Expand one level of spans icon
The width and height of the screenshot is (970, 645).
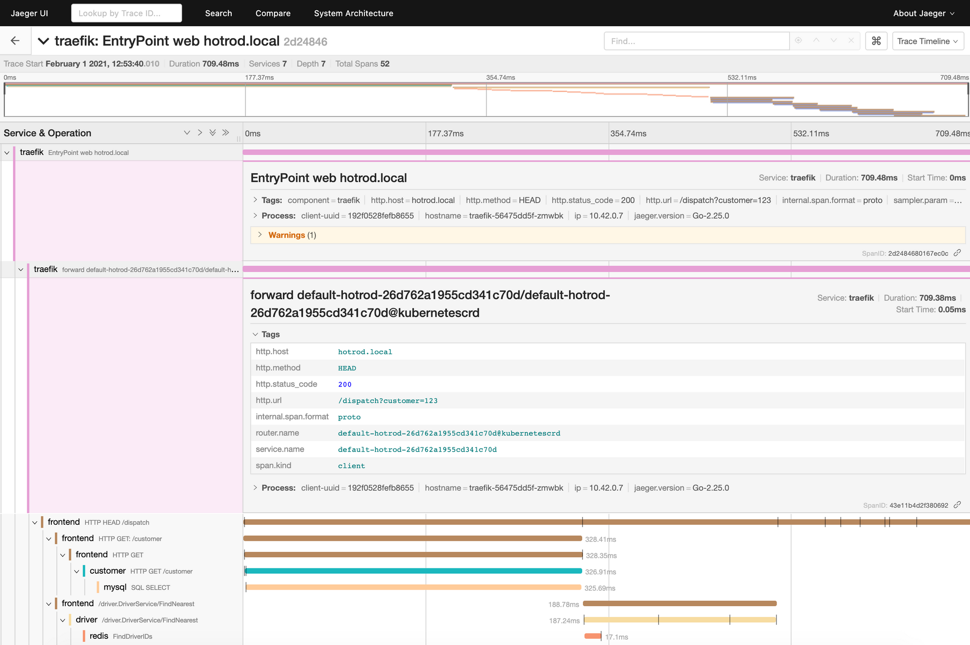[x=187, y=133]
